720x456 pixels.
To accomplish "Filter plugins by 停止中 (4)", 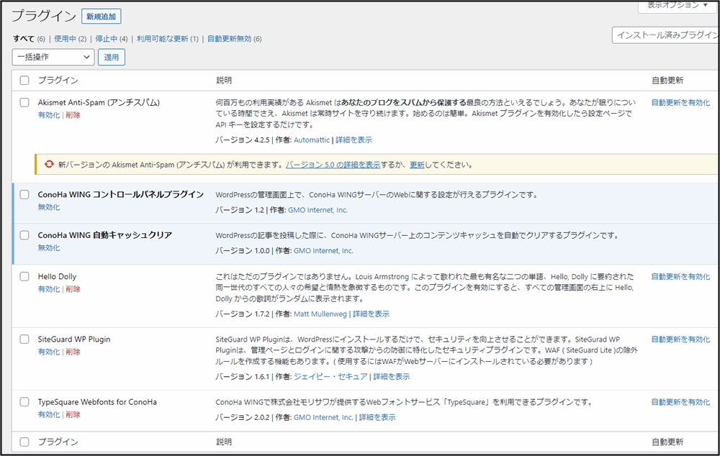I will (x=112, y=39).
